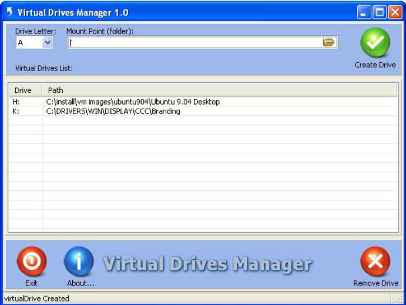Screen dimensions: 406x305
Task: Click the red Exit power icon
Action: point(31,261)
